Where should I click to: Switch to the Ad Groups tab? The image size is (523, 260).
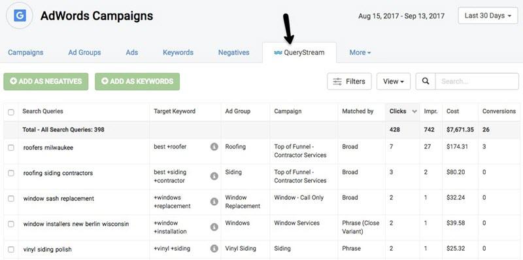pyautogui.click(x=84, y=53)
